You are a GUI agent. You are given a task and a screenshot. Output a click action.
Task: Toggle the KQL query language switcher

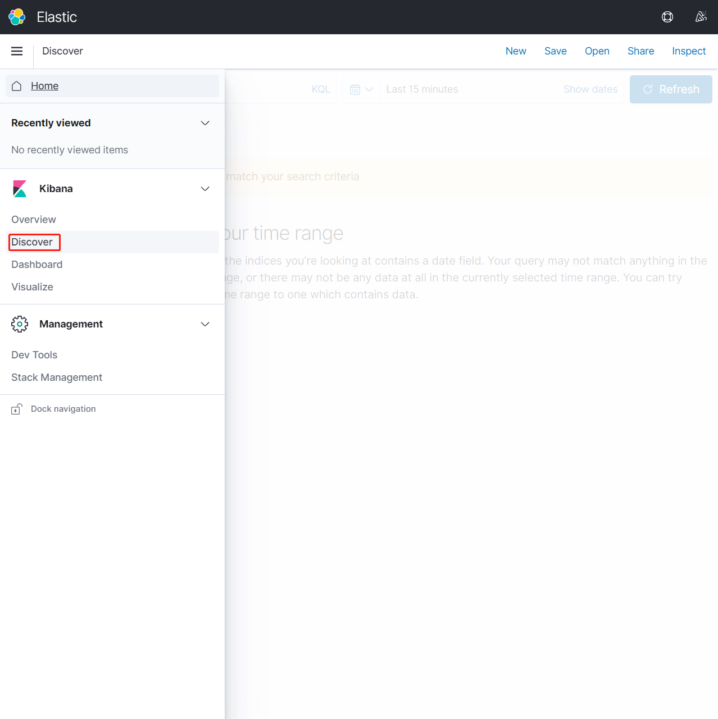coord(321,89)
